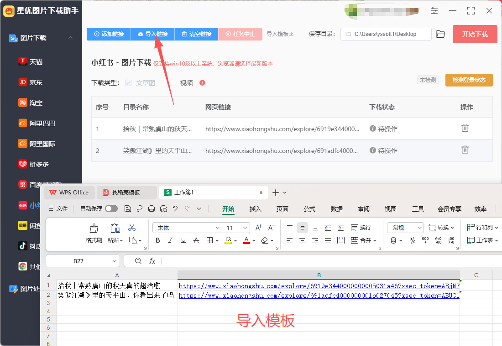This screenshot has width=502, height=346.
Task: Switch to the 插入 ribbon tab
Action: (x=255, y=209)
